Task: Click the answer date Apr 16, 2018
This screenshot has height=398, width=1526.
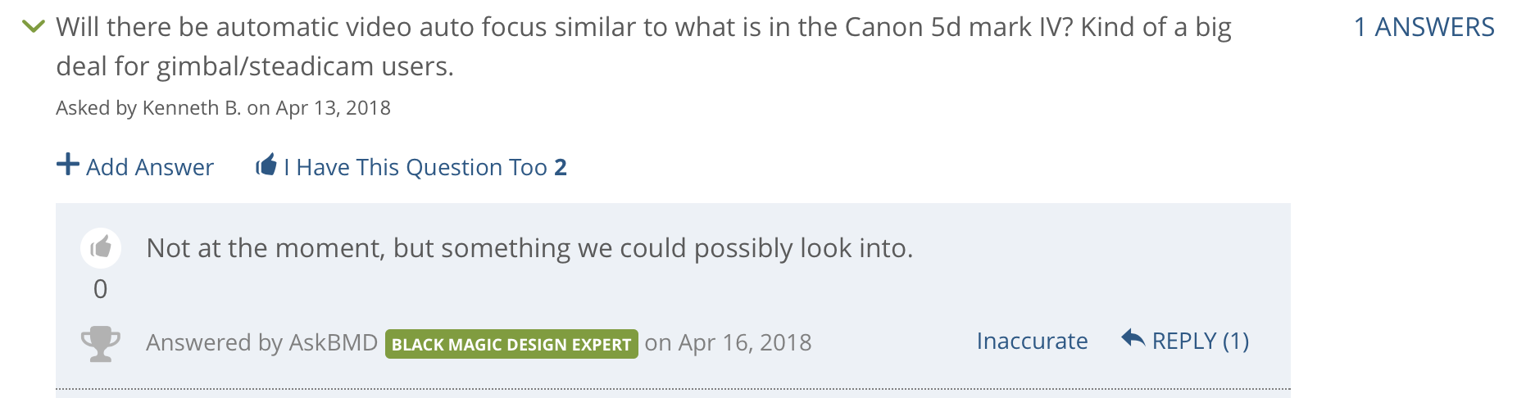Action: coord(743,342)
